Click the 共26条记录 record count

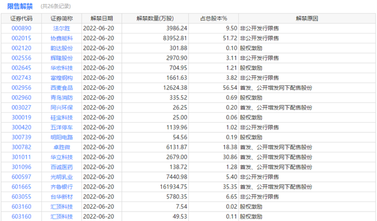pyautogui.click(x=55, y=6)
